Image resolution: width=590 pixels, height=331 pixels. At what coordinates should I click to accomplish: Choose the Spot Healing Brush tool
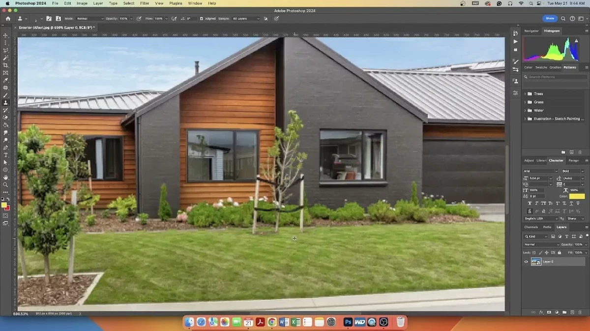pos(6,88)
